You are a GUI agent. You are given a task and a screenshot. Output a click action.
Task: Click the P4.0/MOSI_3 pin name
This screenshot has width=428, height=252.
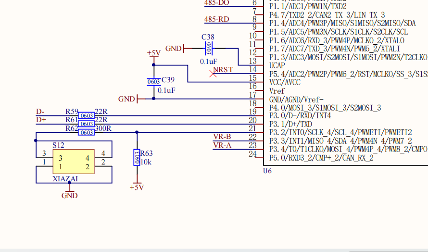(x=325, y=108)
